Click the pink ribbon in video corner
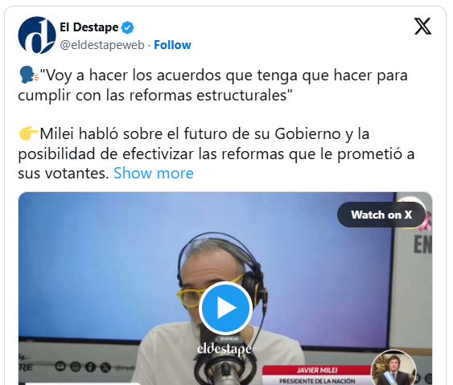The height and width of the screenshot is (385, 453). click(424, 222)
